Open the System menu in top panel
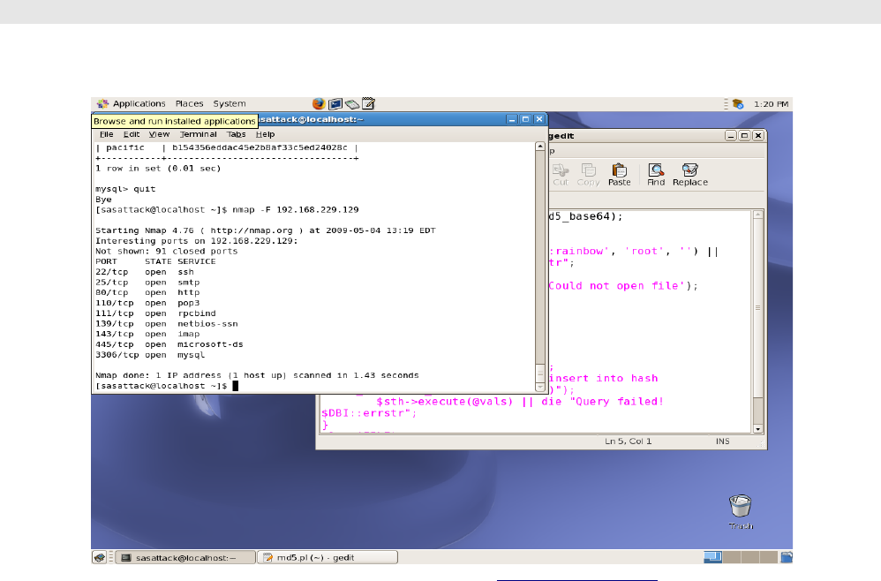 (230, 104)
